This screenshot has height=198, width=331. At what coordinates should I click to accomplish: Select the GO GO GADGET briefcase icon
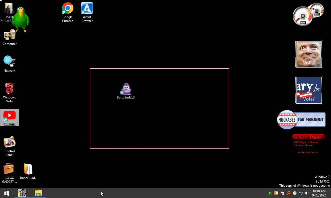coord(9,173)
